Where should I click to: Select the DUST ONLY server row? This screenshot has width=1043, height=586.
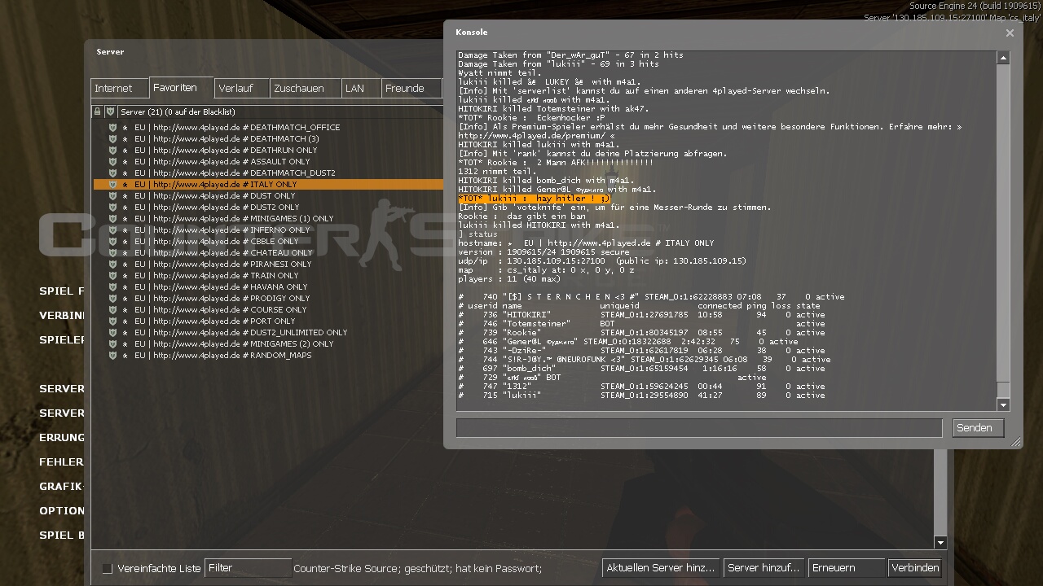tap(268, 196)
